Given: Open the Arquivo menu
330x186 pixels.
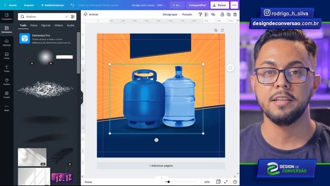Looking at the screenshot, I should coord(29,5).
